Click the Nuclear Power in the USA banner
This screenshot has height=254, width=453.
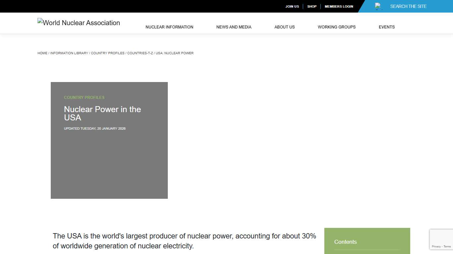click(109, 140)
